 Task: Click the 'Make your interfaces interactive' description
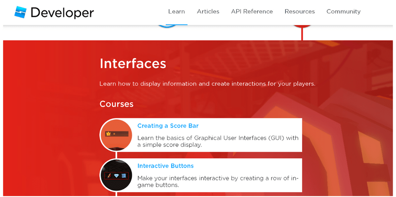pos(218,182)
